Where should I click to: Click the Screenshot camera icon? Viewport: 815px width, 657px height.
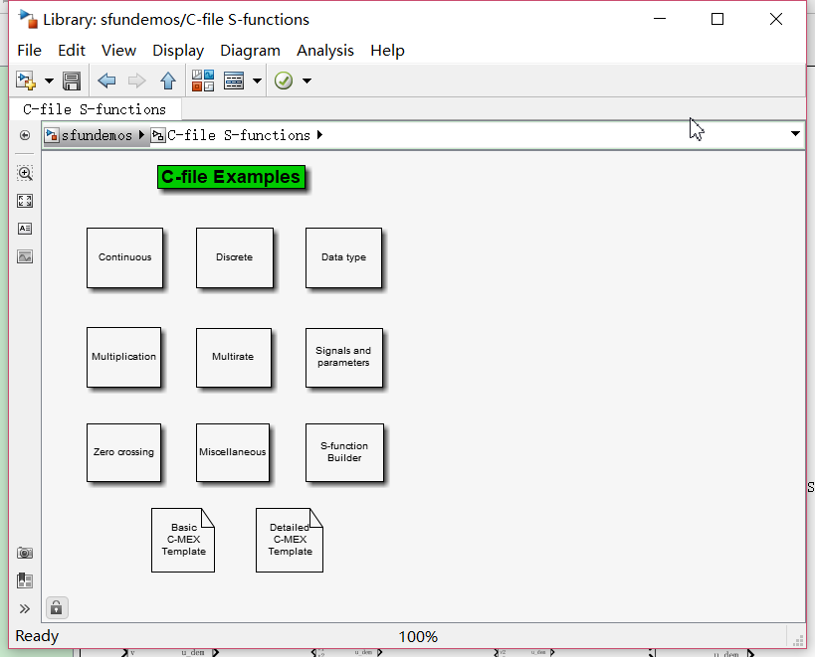coord(25,553)
